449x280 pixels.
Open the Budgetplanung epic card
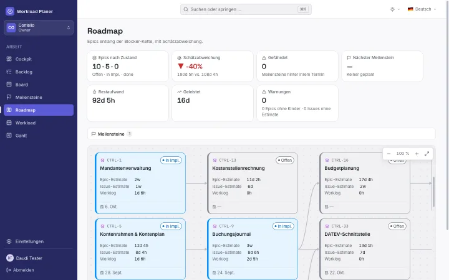365,183
